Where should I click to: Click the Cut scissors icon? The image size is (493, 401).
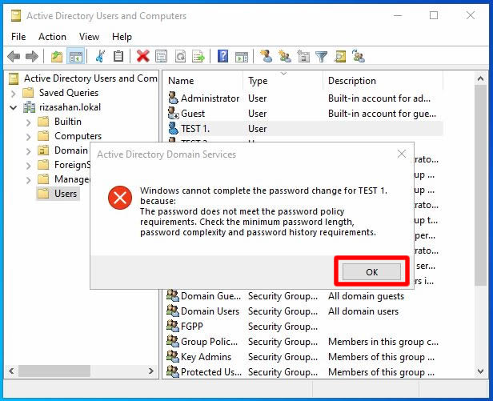pos(100,57)
